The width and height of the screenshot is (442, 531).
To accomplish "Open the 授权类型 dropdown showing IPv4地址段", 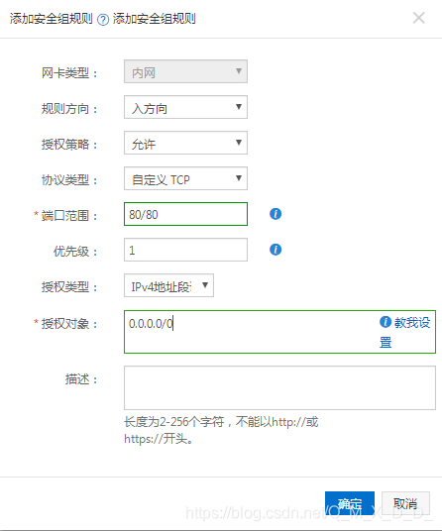I will 168,285.
